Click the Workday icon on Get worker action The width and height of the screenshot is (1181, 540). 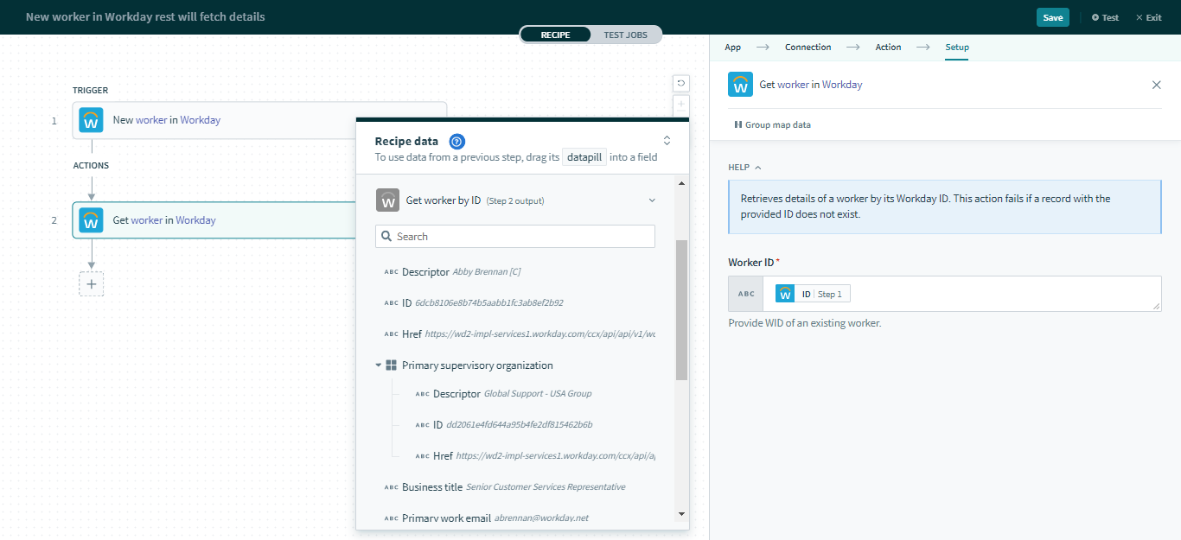[91, 220]
